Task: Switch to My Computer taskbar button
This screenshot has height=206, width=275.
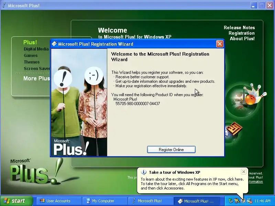Action: click(105, 201)
